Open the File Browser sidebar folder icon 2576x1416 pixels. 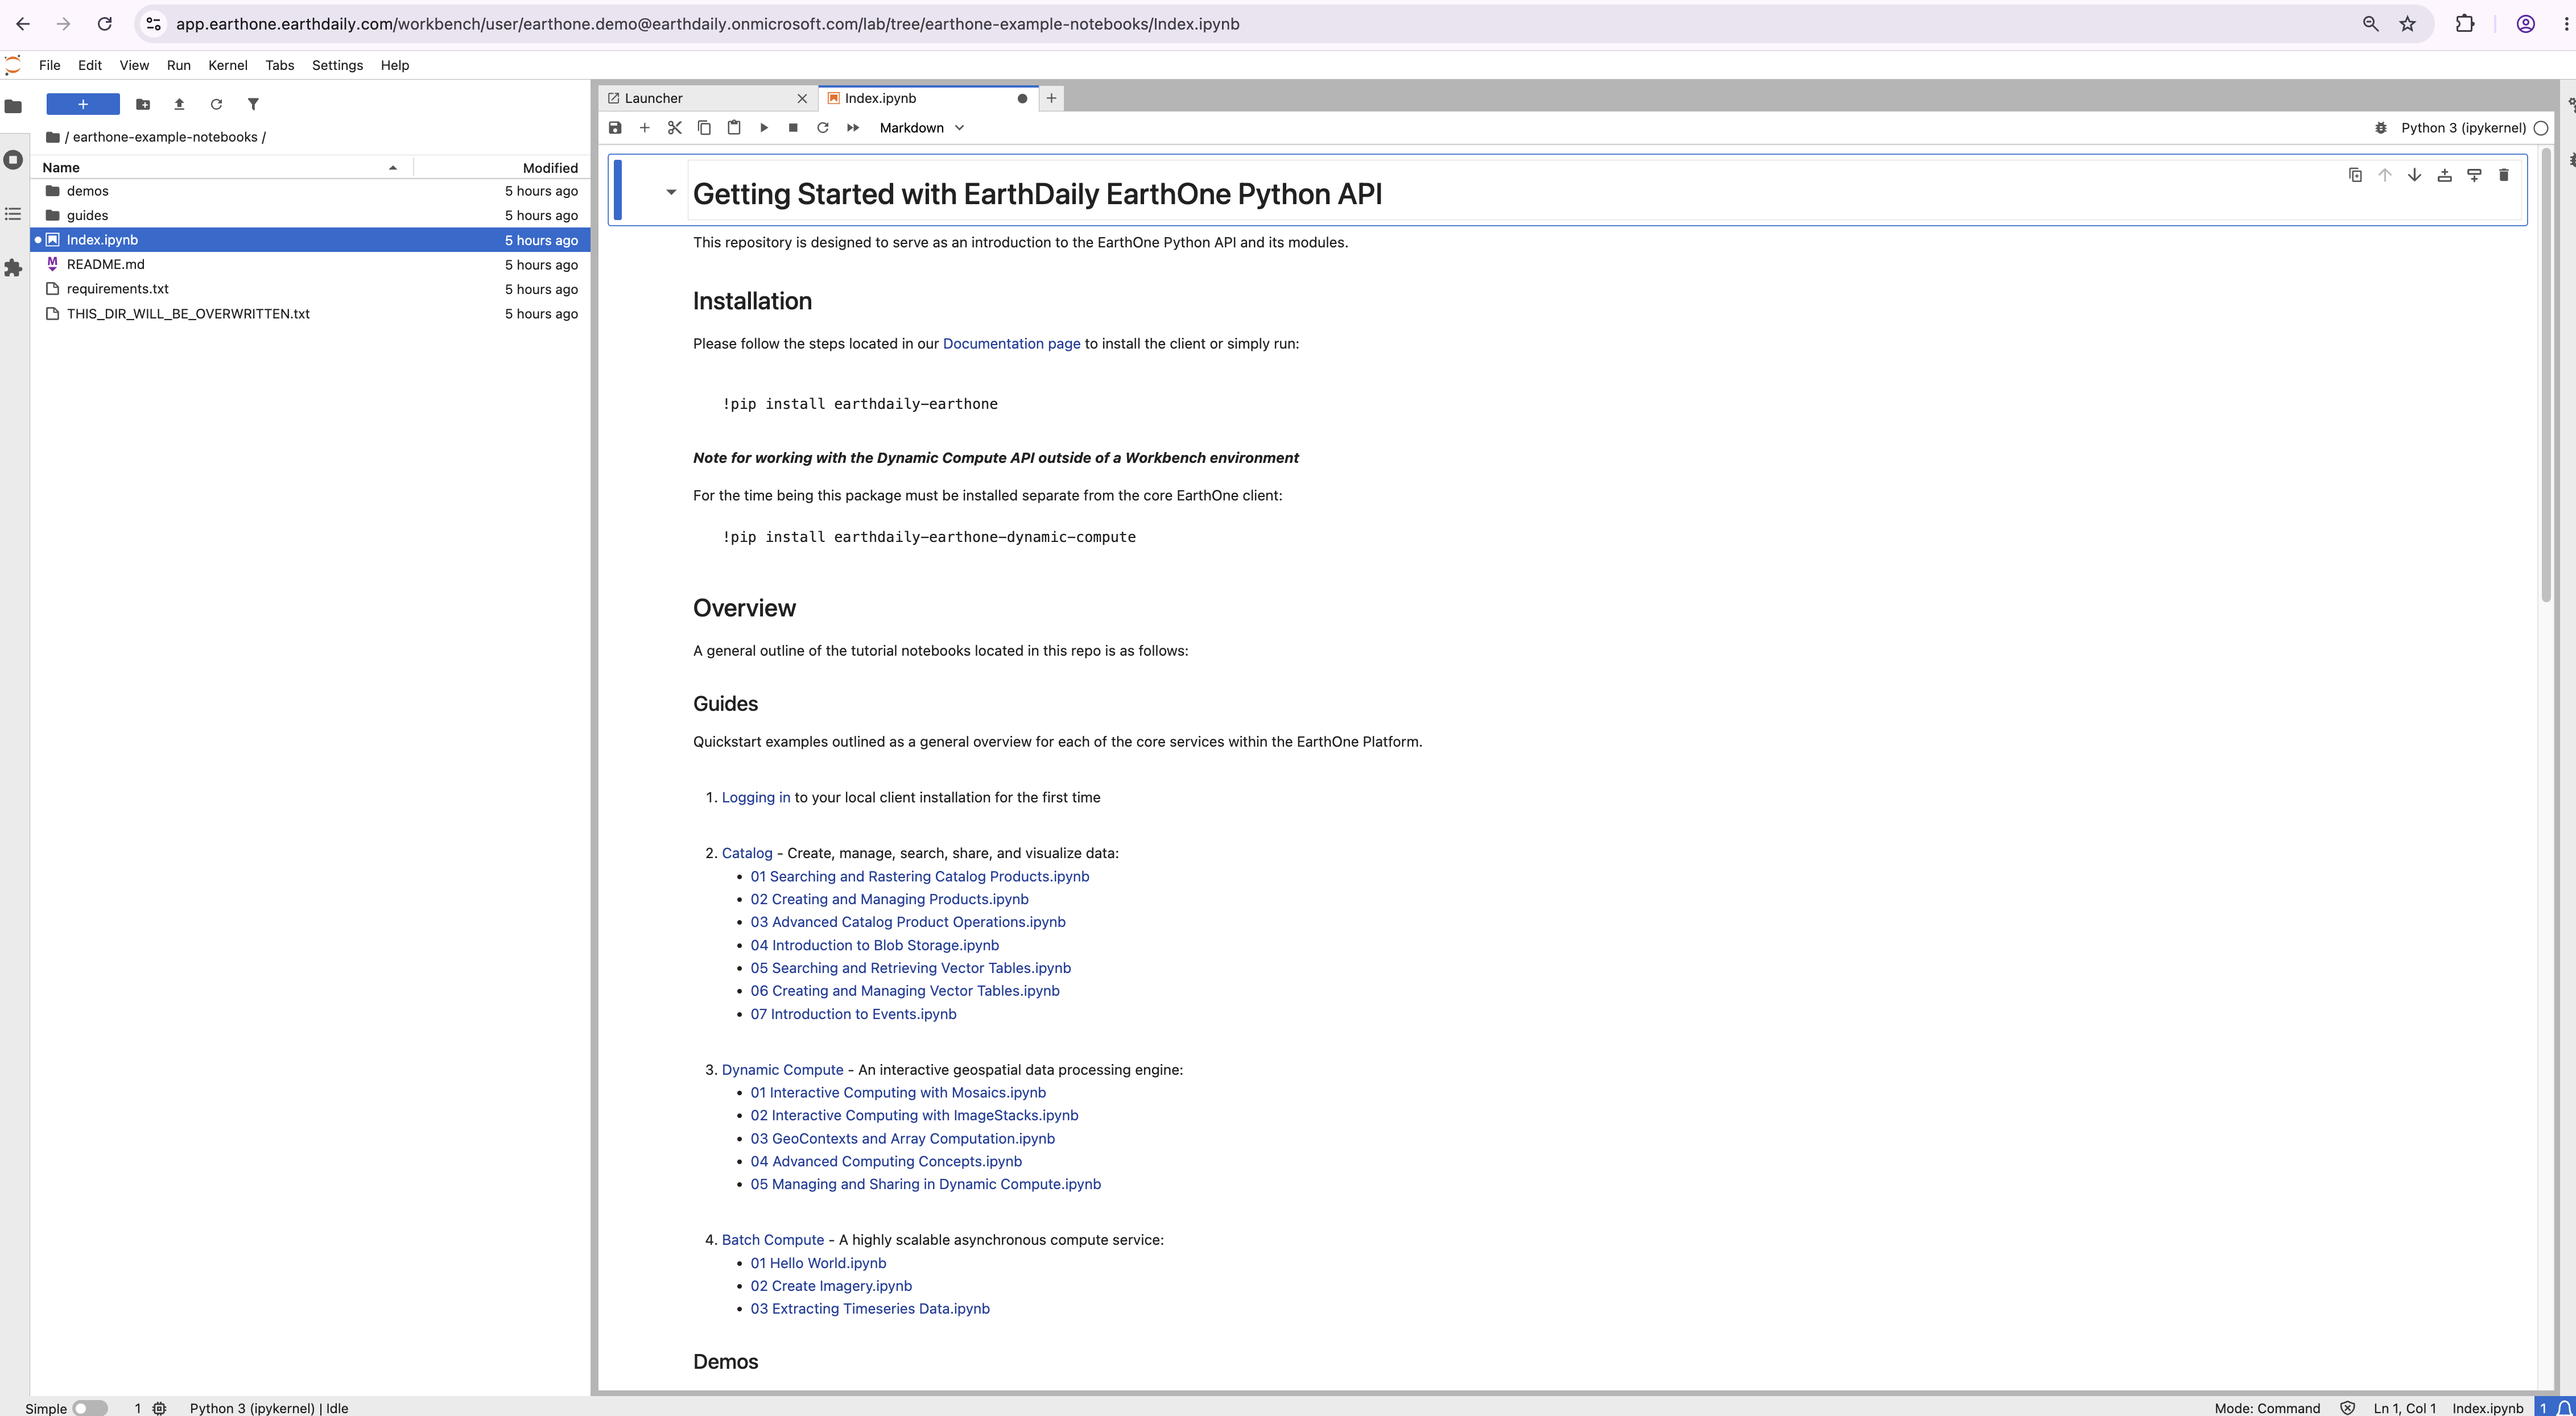tap(13, 106)
